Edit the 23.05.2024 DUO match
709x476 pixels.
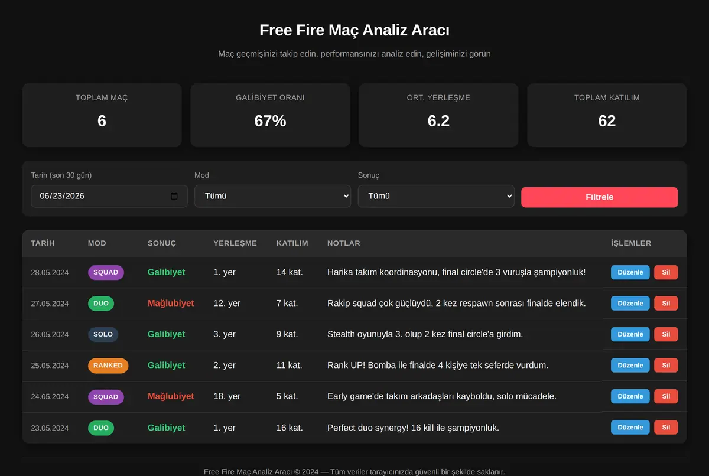630,428
